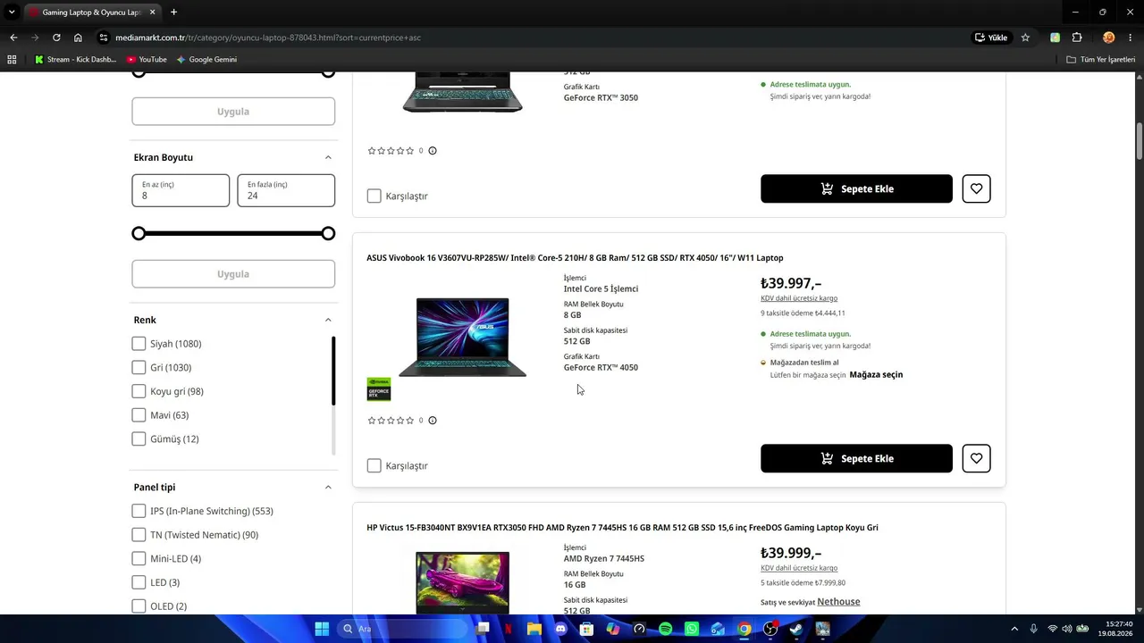
Task: Check the Siyah (1080) color filter
Action: [139, 344]
